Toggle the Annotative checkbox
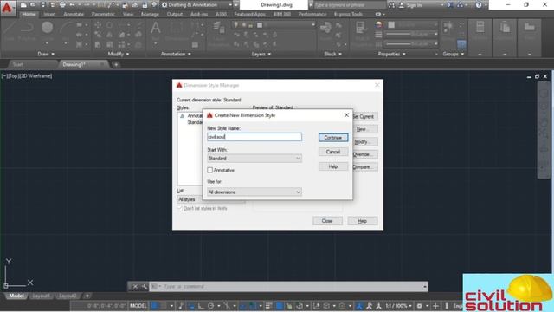The height and width of the screenshot is (312, 554). point(209,170)
